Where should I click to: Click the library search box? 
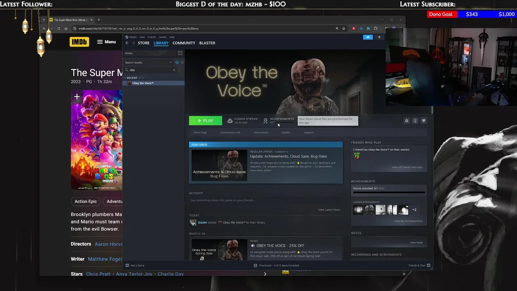pyautogui.click(x=150, y=70)
